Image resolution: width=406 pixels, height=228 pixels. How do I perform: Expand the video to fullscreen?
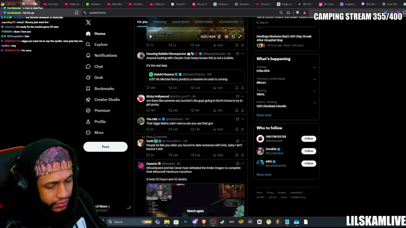pos(240,37)
